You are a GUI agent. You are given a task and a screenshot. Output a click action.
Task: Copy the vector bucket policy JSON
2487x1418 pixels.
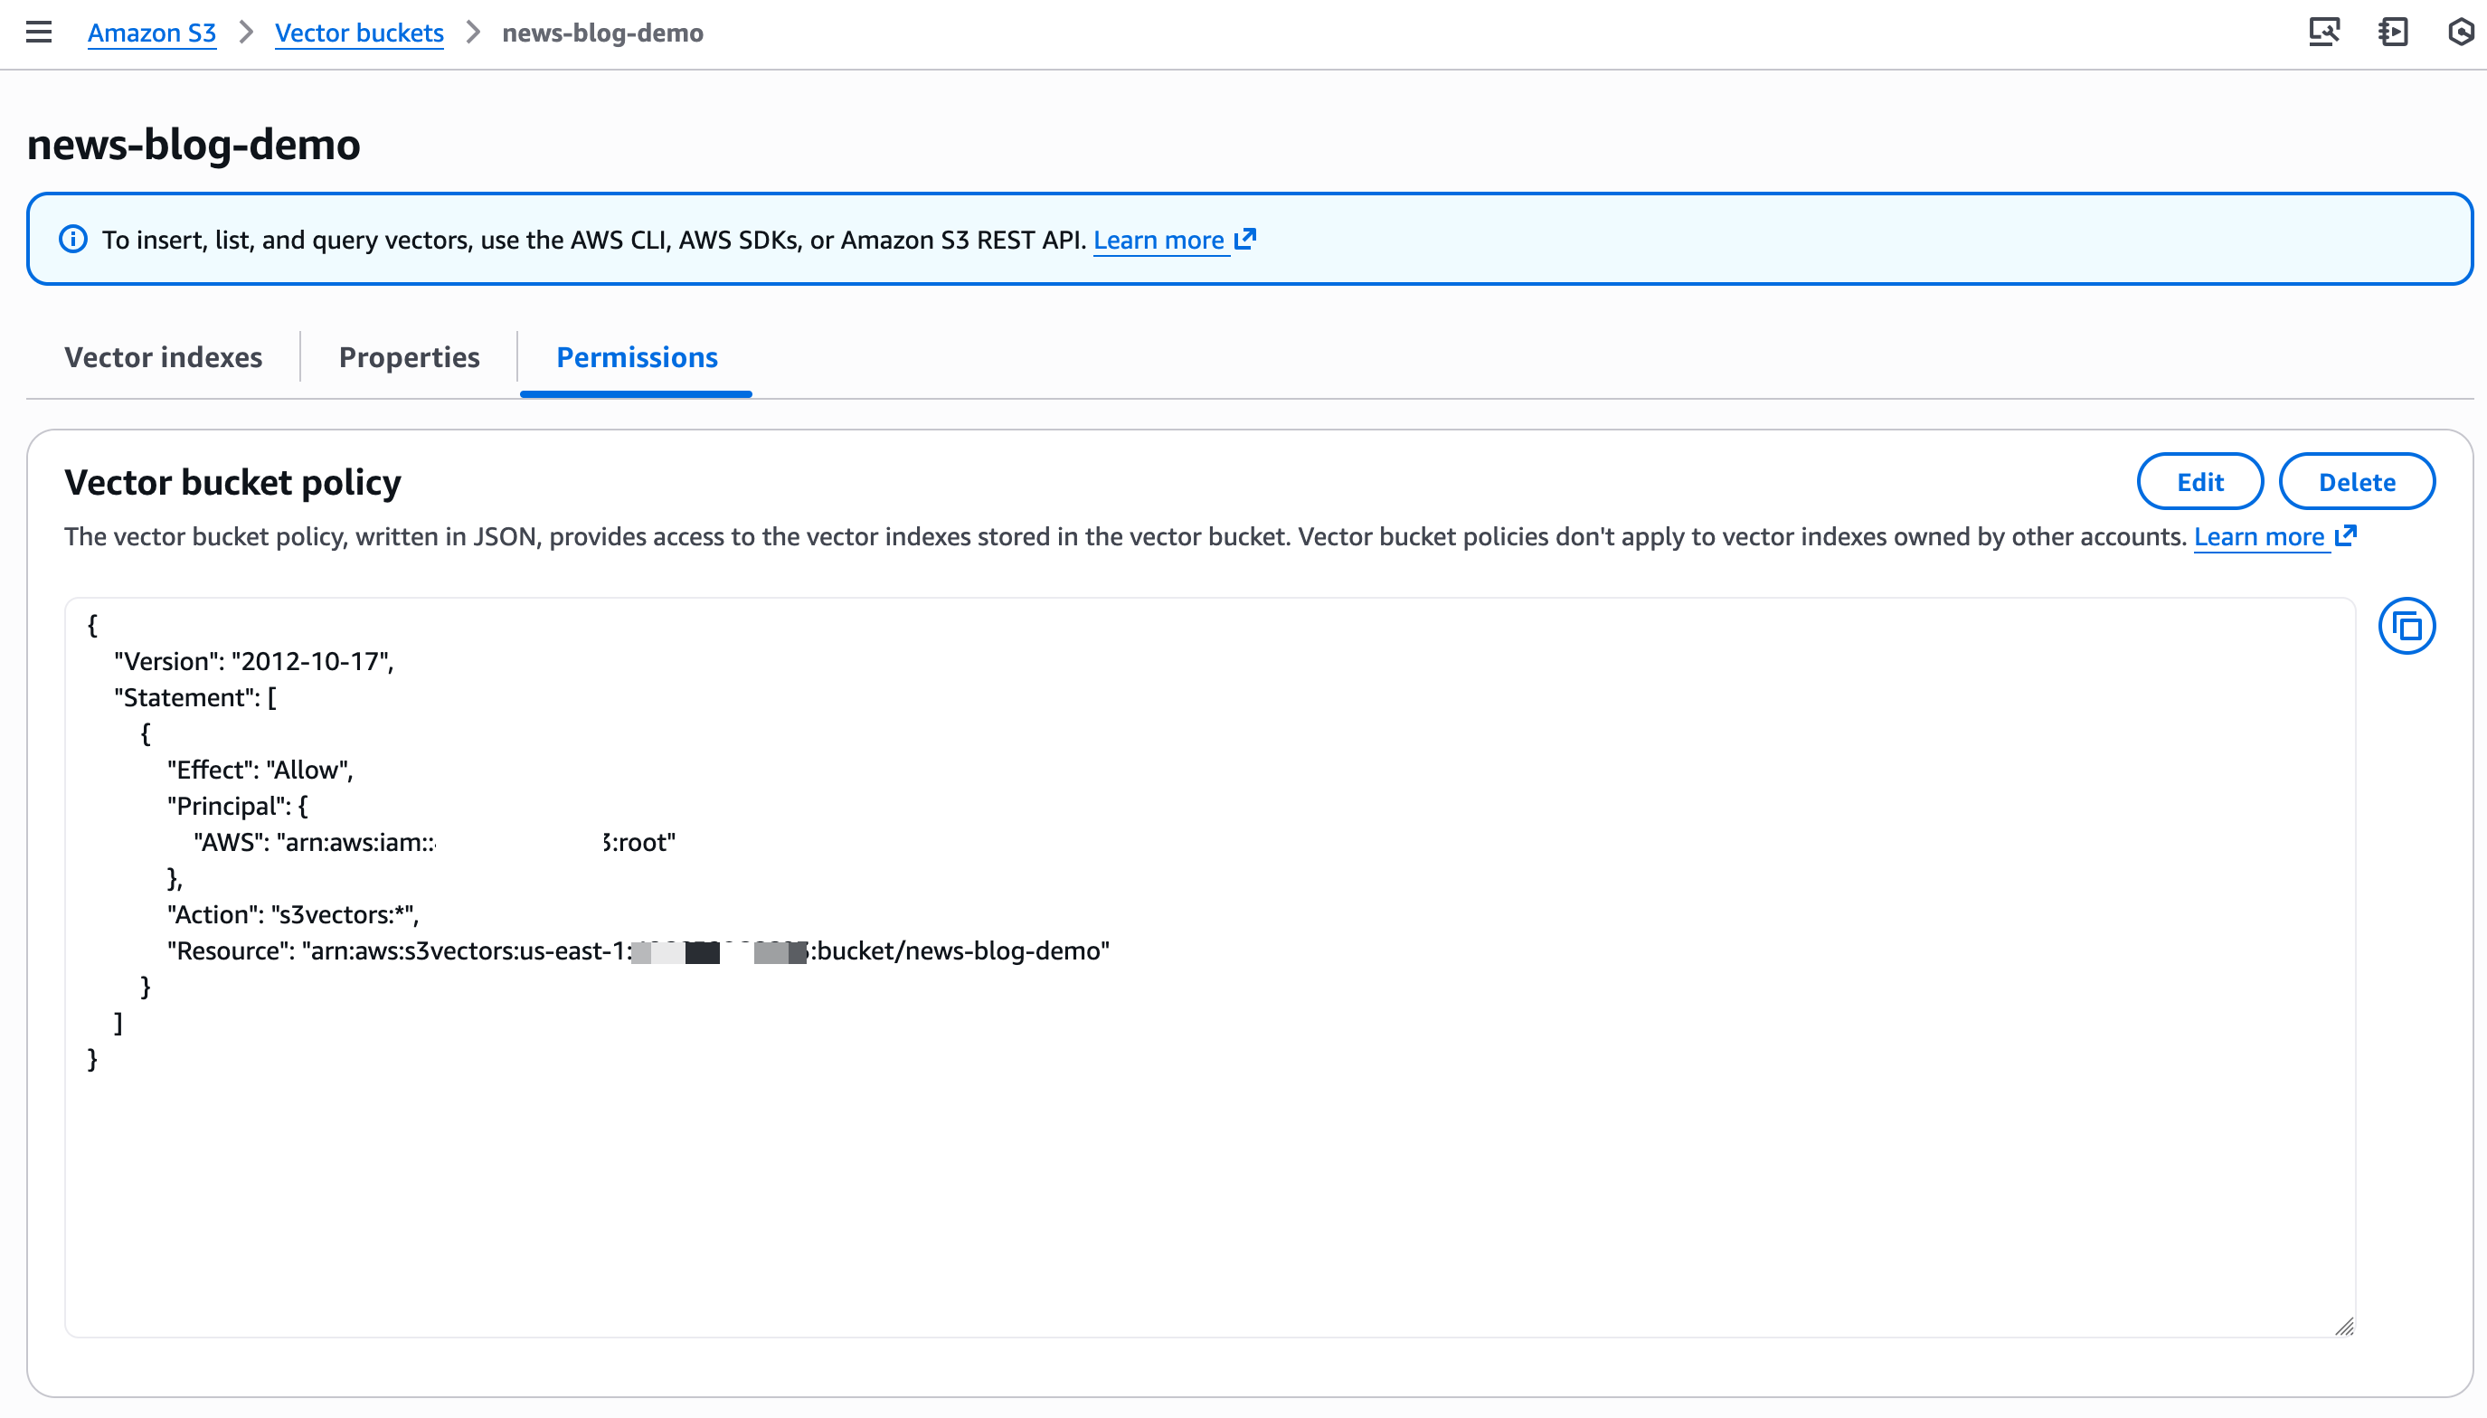point(2407,626)
